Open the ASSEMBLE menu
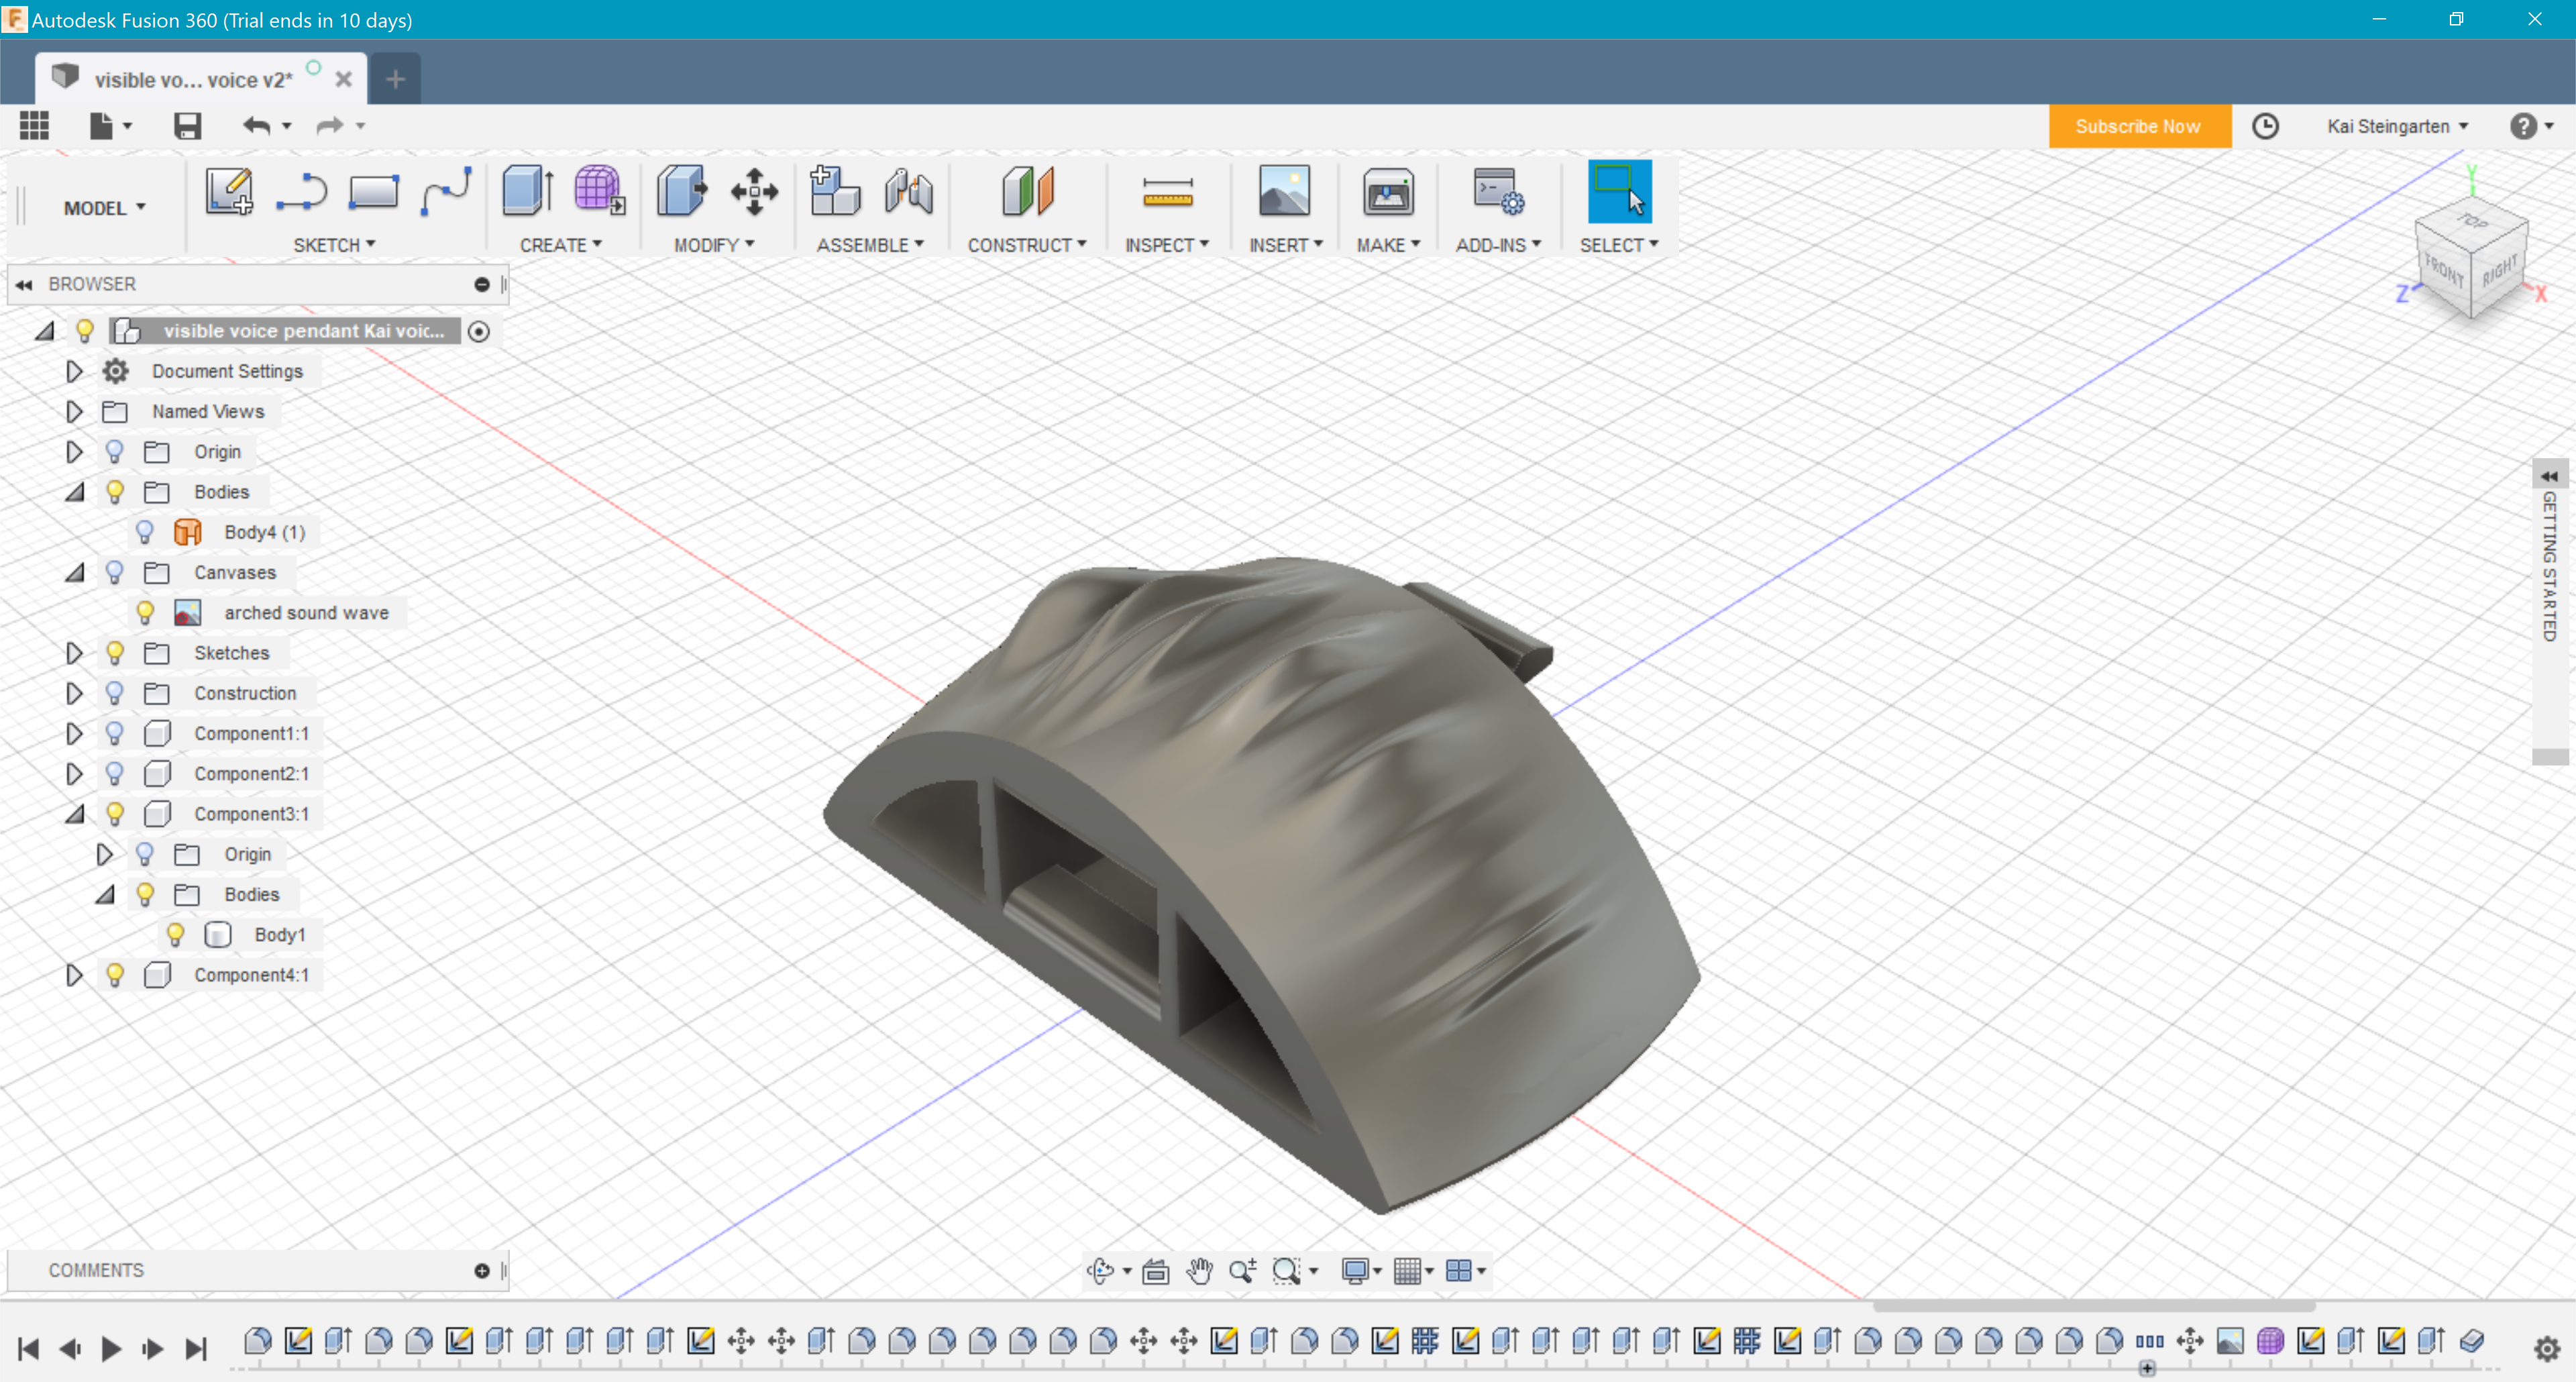This screenshot has width=2576, height=1382. pyautogui.click(x=870, y=245)
